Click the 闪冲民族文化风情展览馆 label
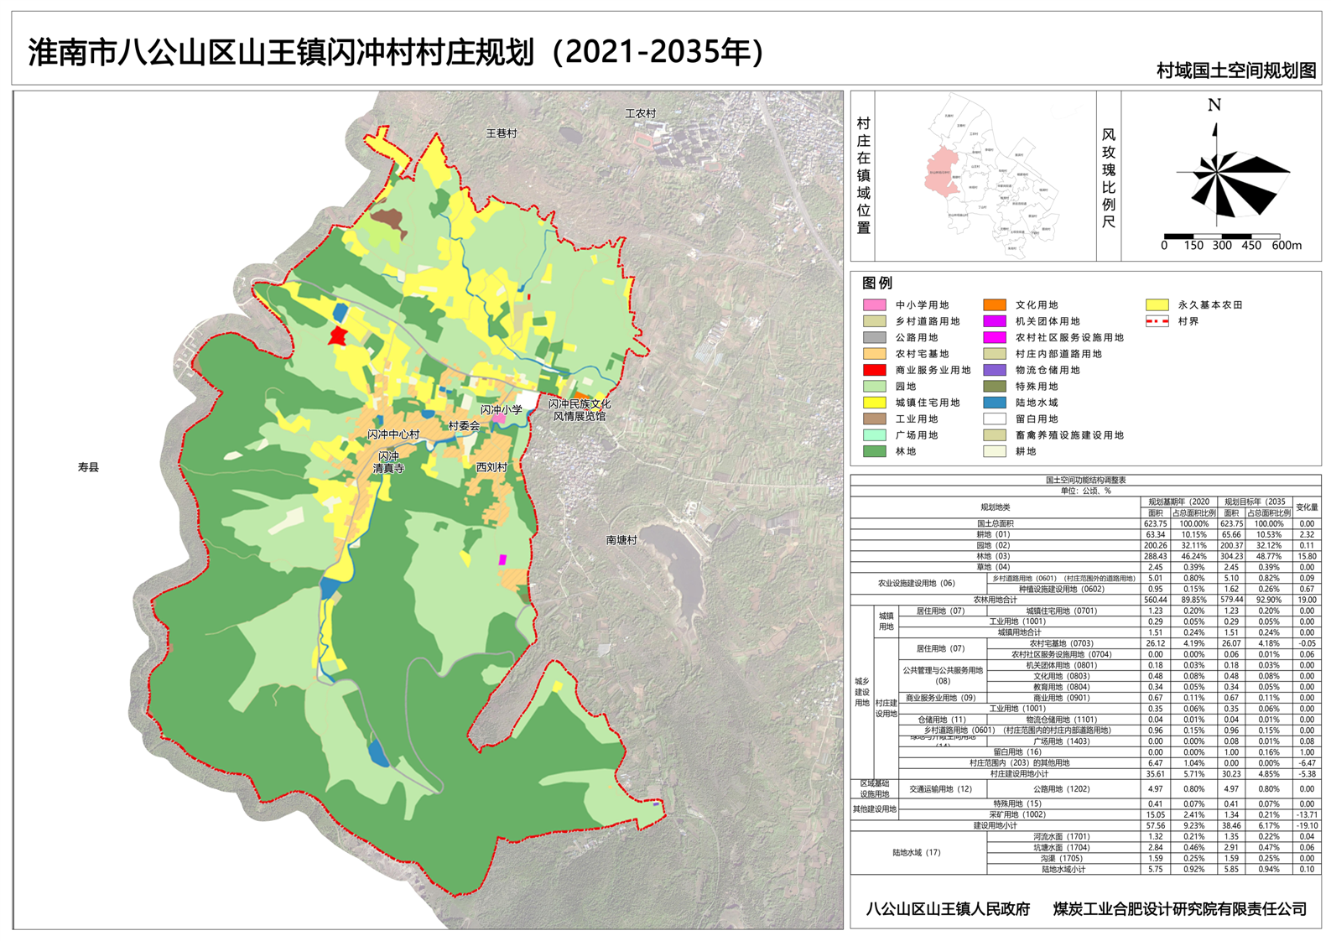The height and width of the screenshot is (941, 1331). coord(580,409)
